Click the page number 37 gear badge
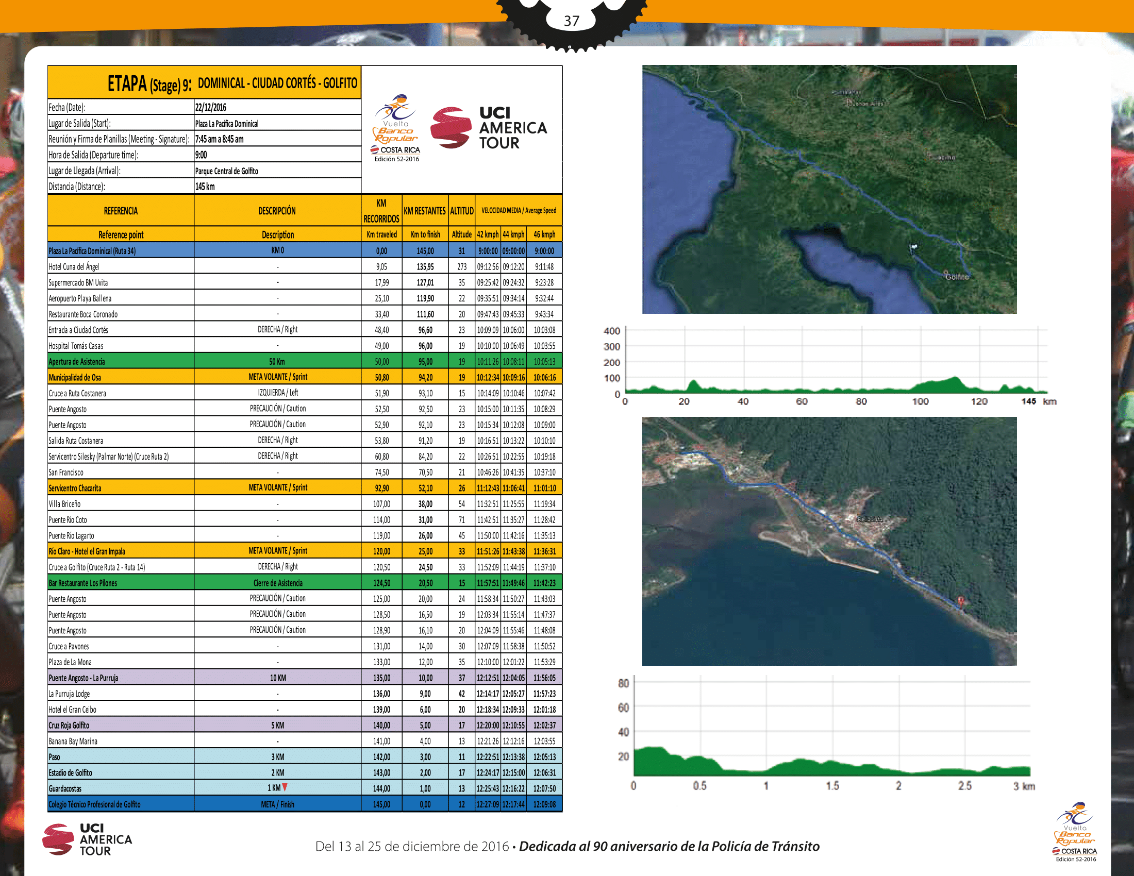Image resolution: width=1134 pixels, height=876 pixels. point(571,21)
